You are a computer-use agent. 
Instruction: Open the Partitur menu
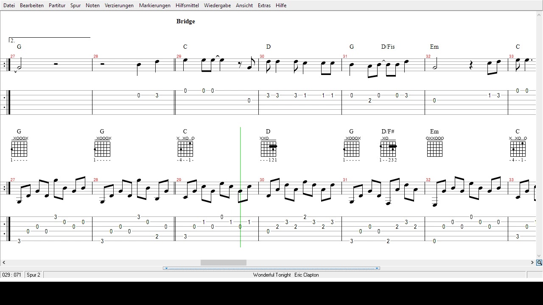click(57, 6)
